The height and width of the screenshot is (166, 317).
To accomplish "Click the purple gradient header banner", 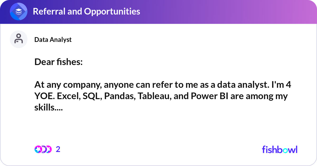I will 158,12.
